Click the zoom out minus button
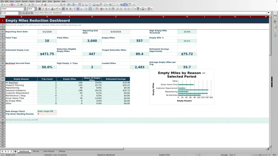This screenshot has height=156, width=278. 252,155
